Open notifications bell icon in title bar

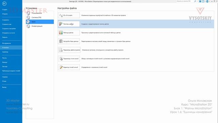pos(200,1)
